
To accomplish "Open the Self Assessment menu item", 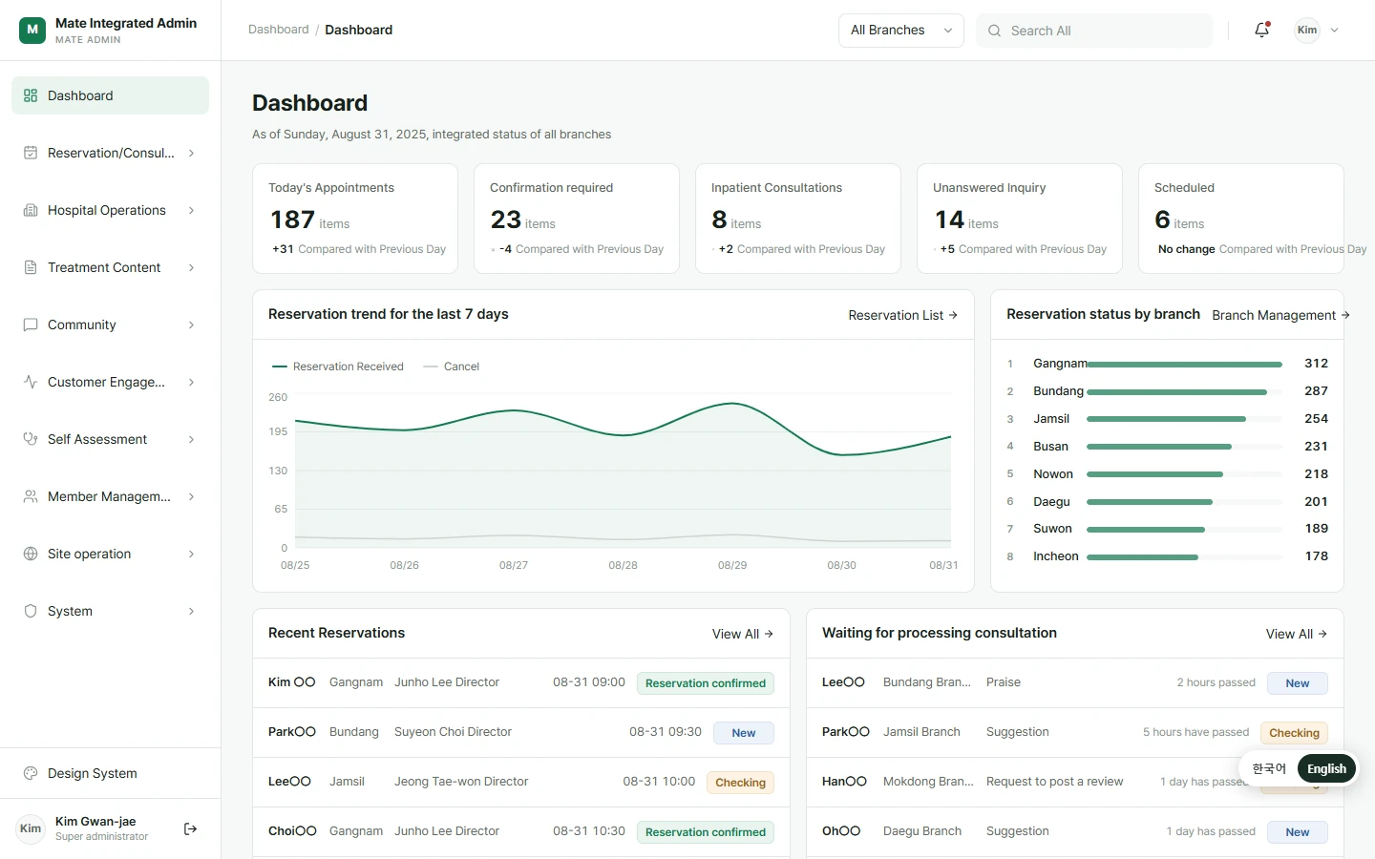I will pyautogui.click(x=111, y=439).
